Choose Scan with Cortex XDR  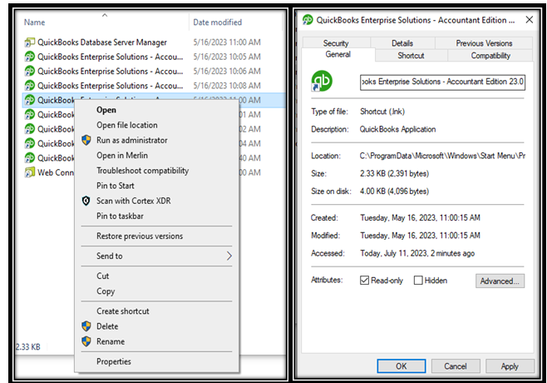click(134, 201)
